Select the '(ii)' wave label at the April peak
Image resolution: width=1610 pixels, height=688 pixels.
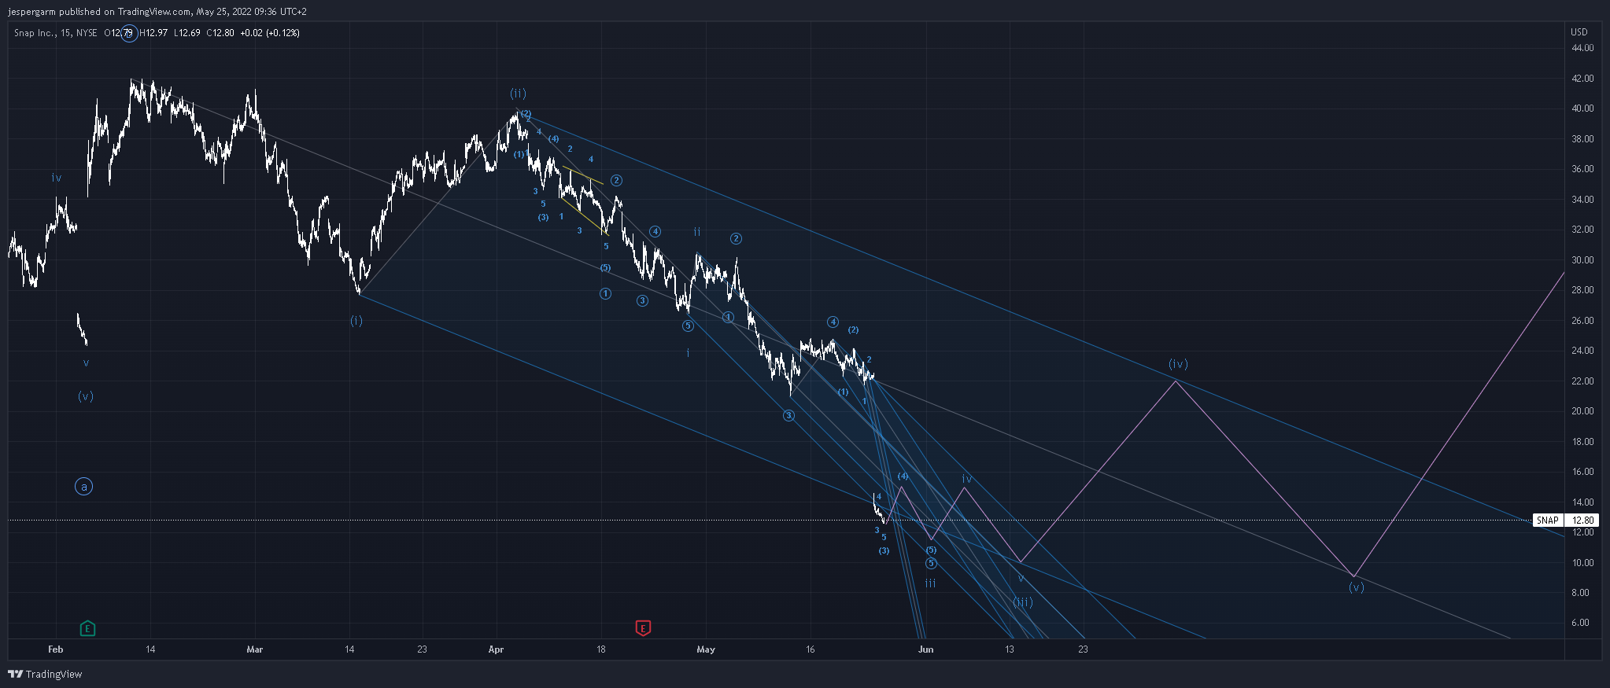coord(518,94)
